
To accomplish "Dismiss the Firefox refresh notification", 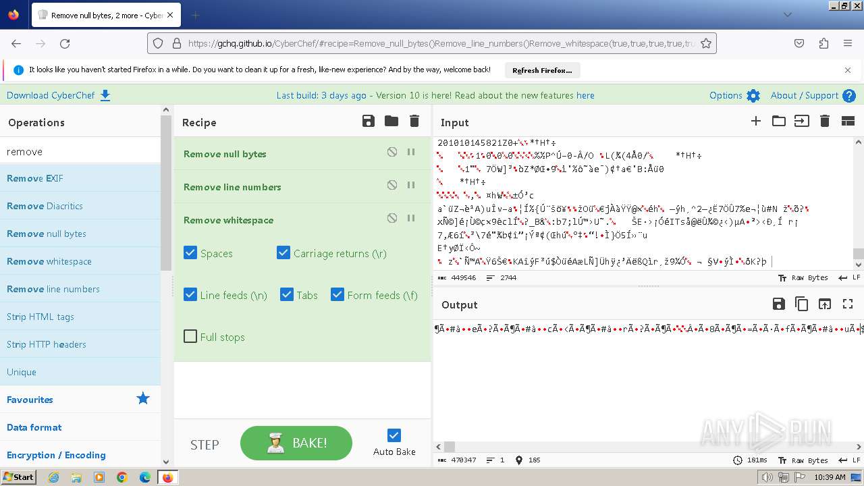I will pyautogui.click(x=848, y=70).
